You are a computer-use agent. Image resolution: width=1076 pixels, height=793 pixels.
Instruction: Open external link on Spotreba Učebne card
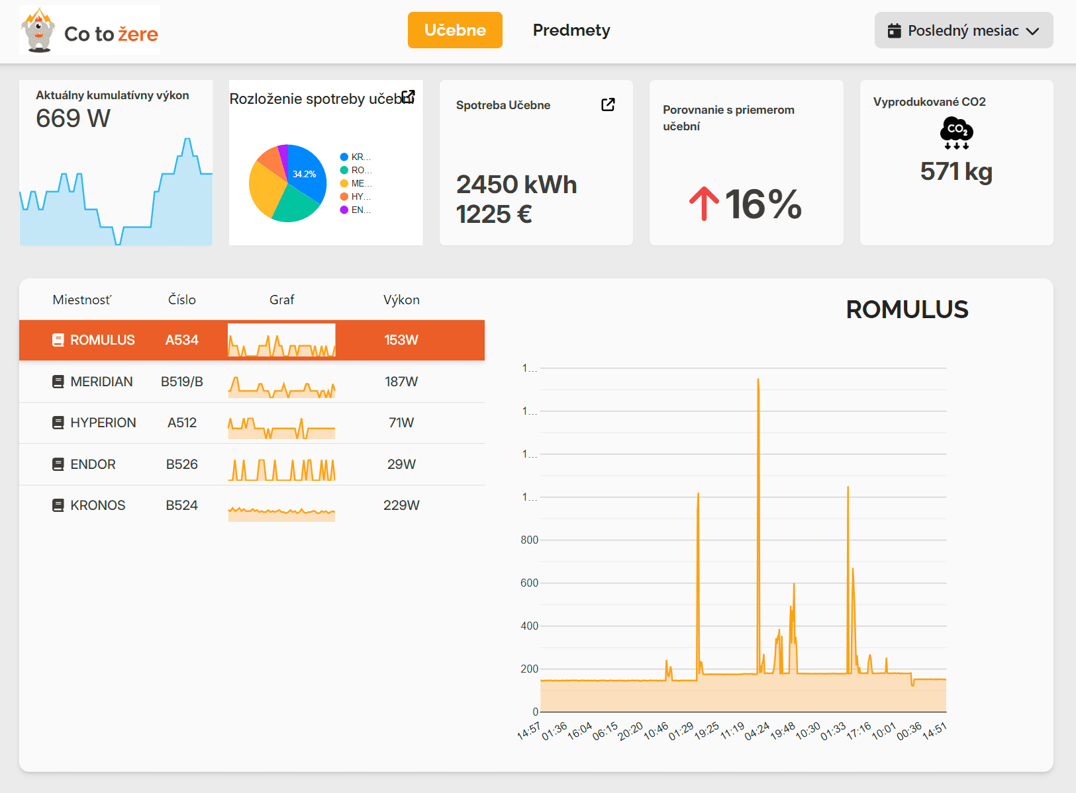(608, 104)
